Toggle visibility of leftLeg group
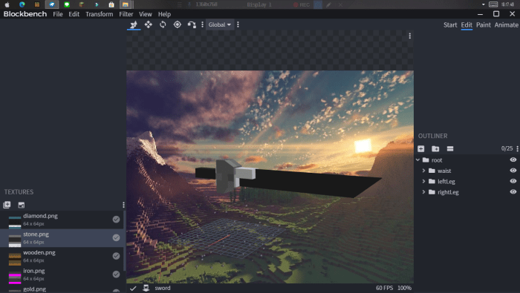 513,181
